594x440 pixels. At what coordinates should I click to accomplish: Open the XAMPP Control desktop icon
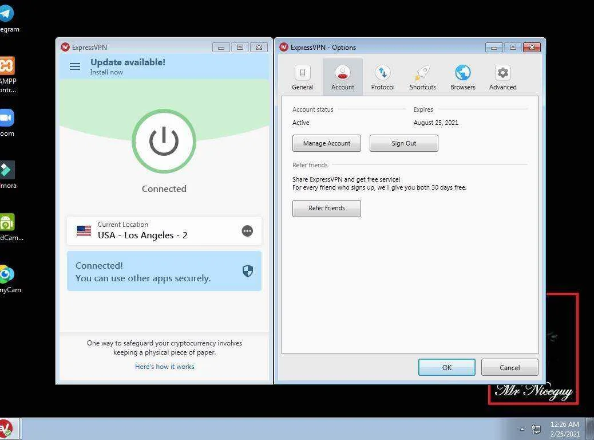[x=7, y=75]
